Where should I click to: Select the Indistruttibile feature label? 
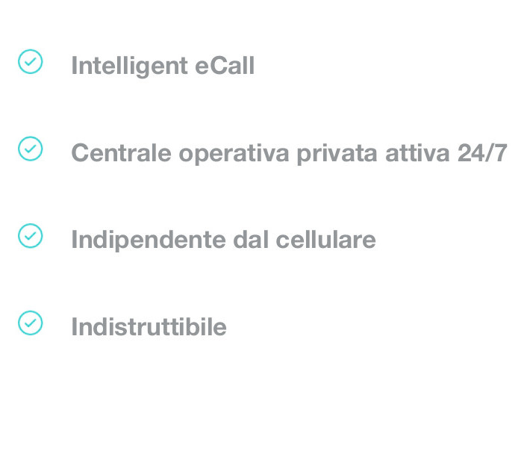pos(149,327)
